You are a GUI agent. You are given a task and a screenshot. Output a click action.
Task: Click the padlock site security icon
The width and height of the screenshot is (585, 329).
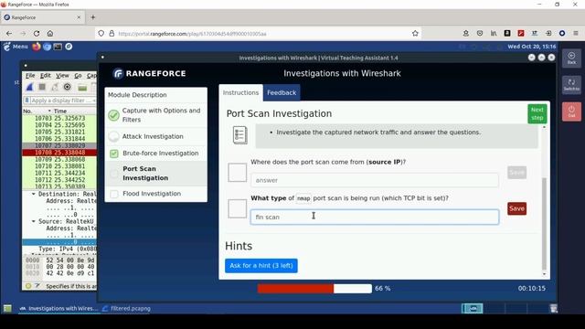tap(112, 34)
